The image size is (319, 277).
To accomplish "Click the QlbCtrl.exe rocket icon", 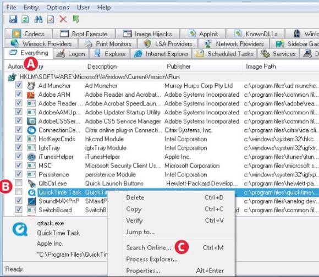I will coord(31,184).
